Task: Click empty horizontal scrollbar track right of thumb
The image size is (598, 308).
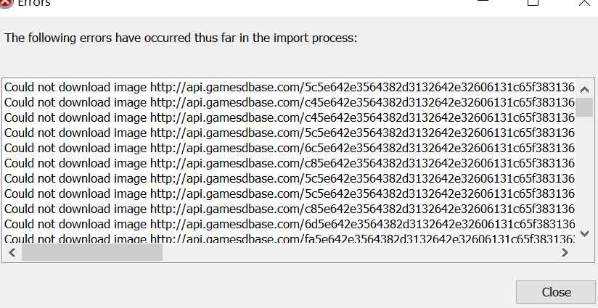Action: click(x=359, y=252)
